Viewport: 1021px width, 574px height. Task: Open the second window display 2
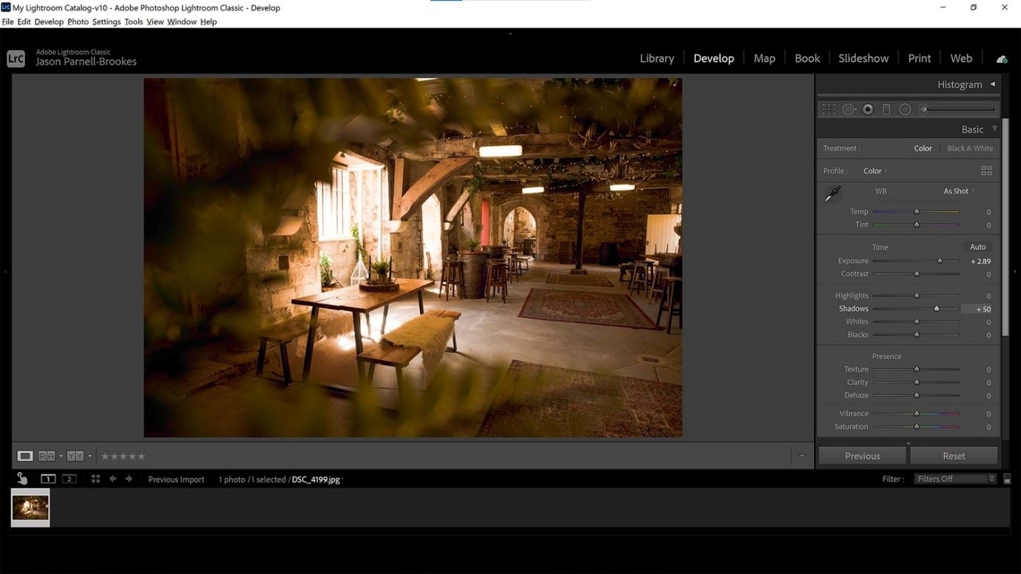69,479
